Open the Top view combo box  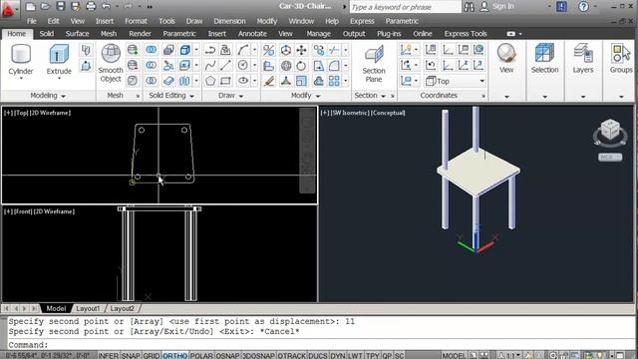[456, 81]
